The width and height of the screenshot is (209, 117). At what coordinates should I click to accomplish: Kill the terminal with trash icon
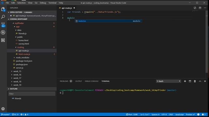[x=195, y=81]
